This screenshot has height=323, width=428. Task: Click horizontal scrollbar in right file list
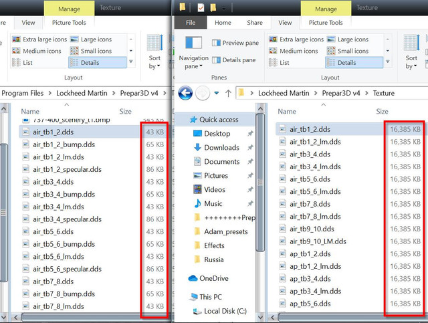click(x=352, y=317)
